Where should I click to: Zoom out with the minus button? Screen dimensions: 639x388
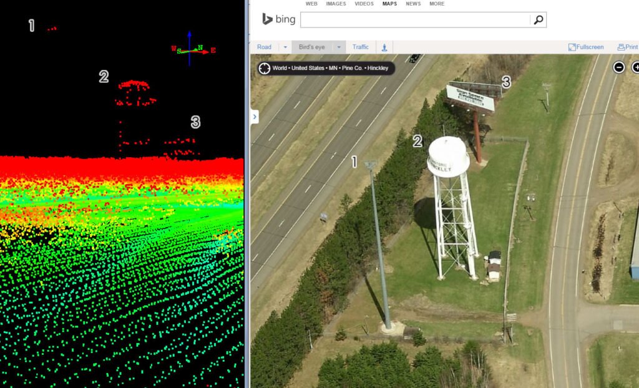(x=618, y=67)
